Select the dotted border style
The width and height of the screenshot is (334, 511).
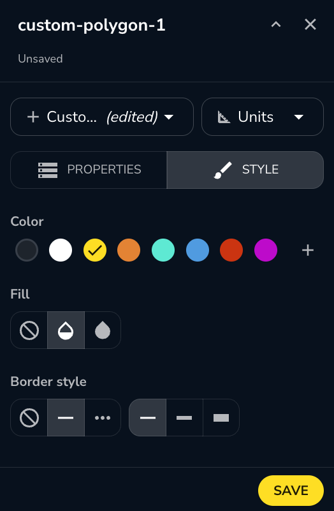coord(103,417)
